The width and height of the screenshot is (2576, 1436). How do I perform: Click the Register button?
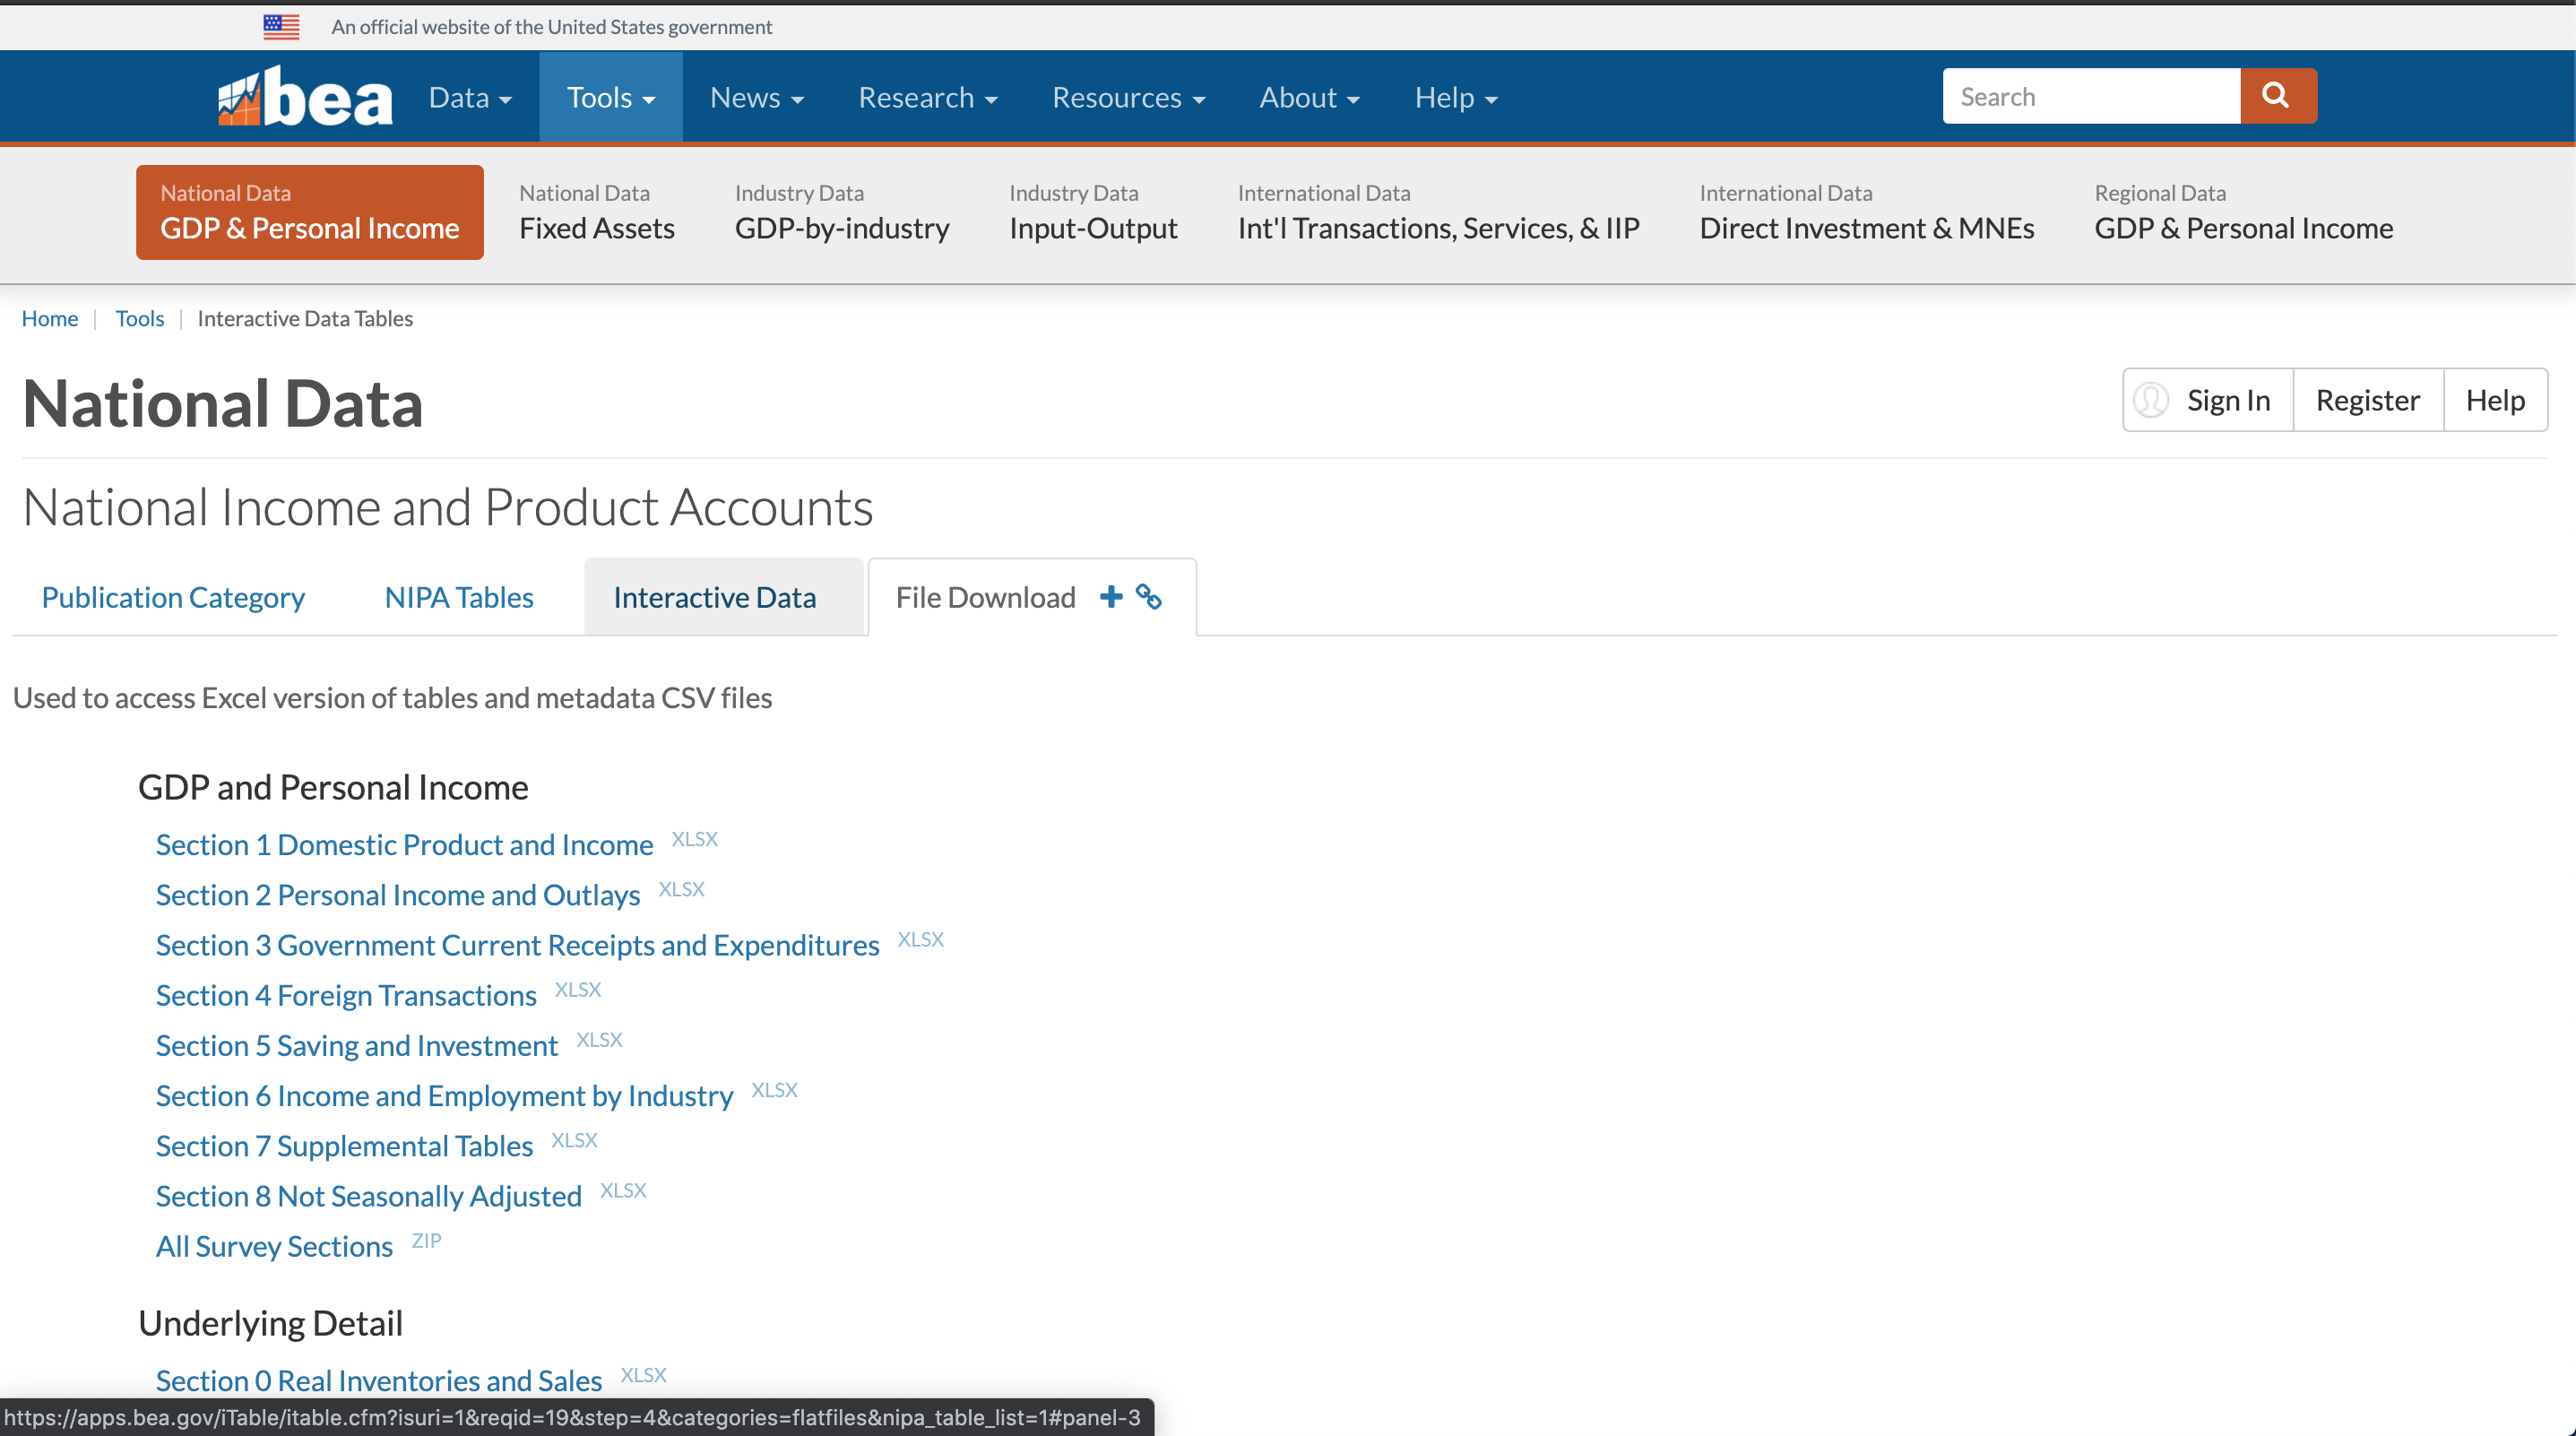2367,400
